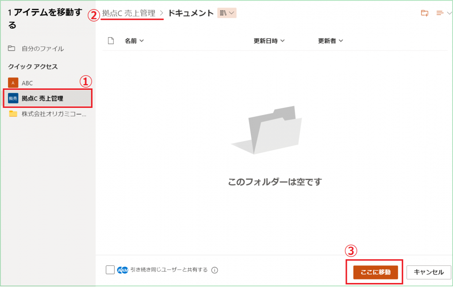Image resolution: width=453 pixels, height=287 pixels.
Task: Click the blue 拠点C 売上管理 site icon
Action: click(x=13, y=98)
